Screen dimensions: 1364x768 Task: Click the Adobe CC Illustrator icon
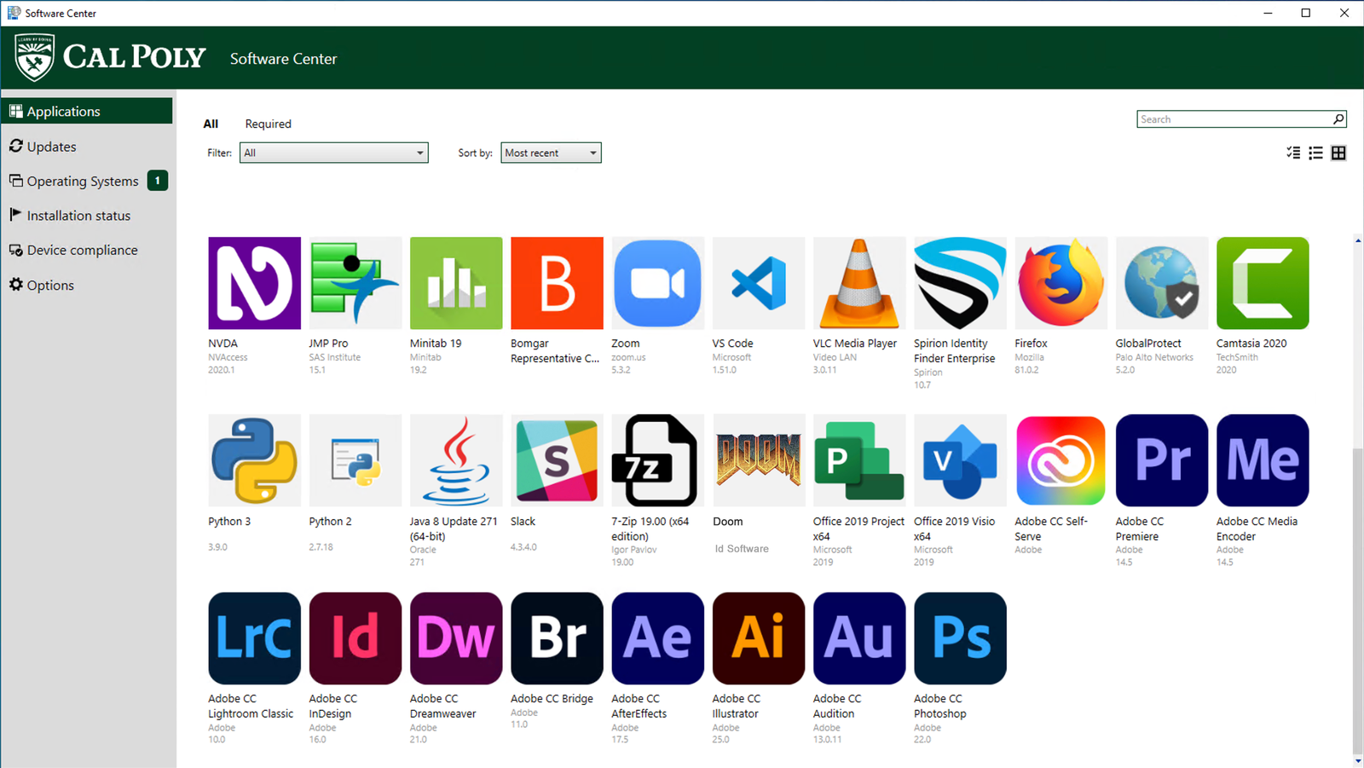pos(759,638)
